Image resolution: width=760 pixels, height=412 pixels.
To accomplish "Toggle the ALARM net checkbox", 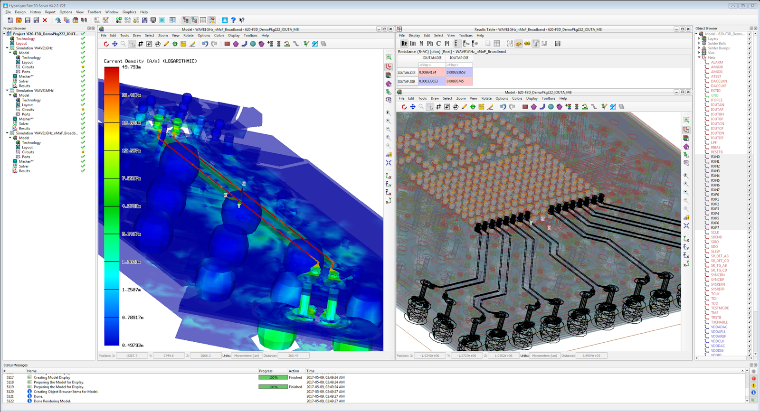I will pos(750,63).
